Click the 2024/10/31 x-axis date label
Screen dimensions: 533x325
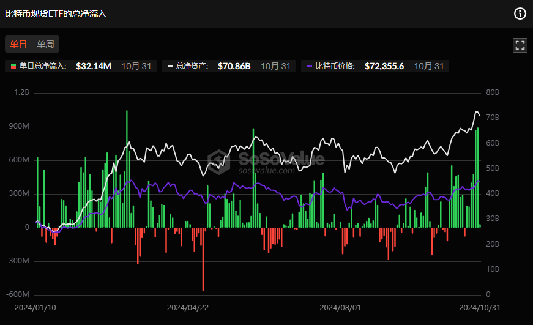click(480, 308)
